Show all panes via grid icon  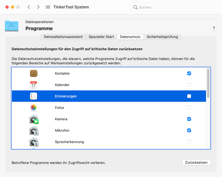click(48, 7)
